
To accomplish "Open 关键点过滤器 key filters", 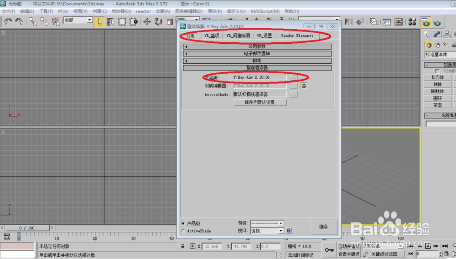I will 387,254.
